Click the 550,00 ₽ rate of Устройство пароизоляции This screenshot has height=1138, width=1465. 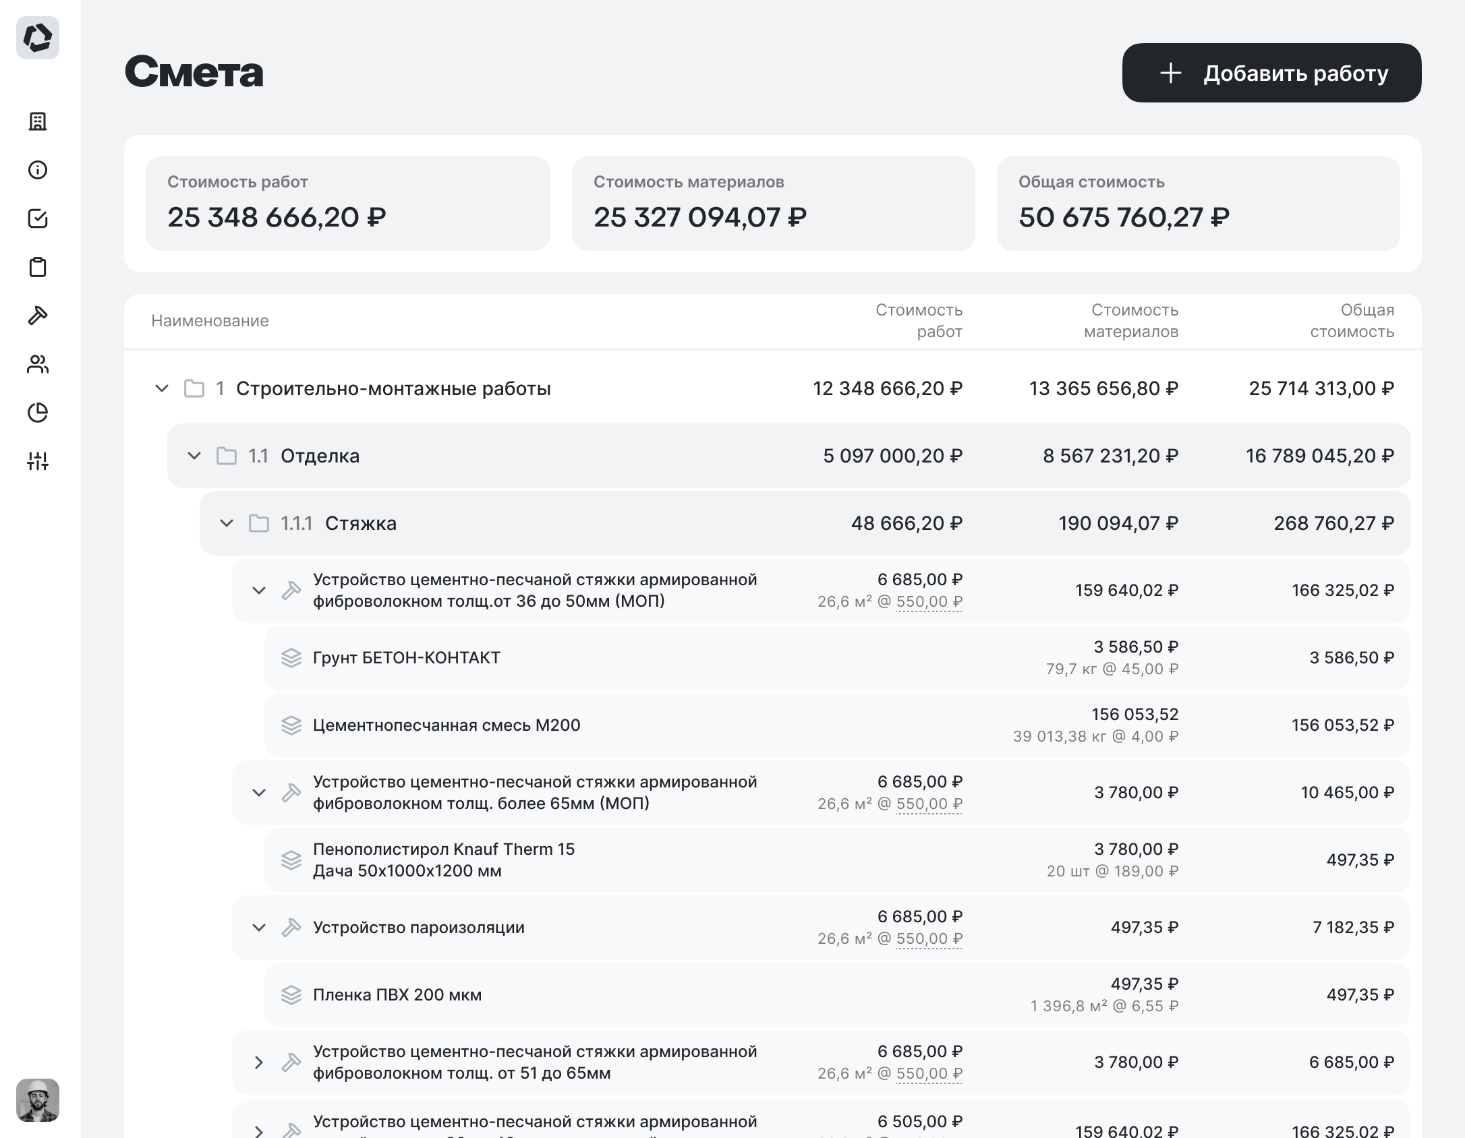(x=929, y=938)
